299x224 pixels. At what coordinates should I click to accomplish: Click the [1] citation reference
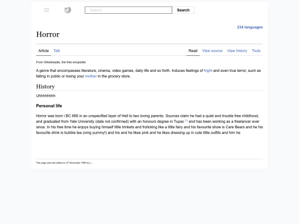click(x=186, y=121)
